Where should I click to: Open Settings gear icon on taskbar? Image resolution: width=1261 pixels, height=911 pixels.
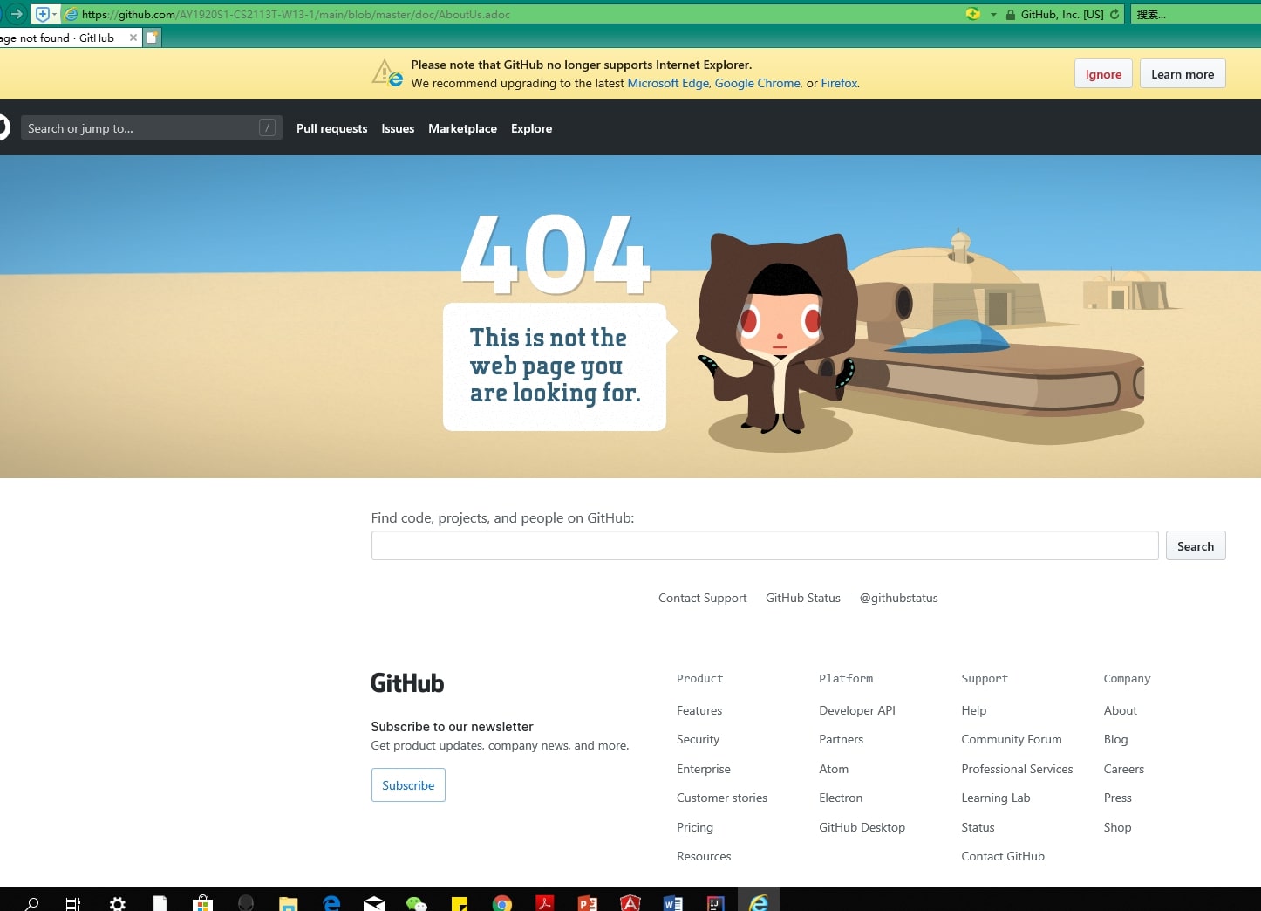(117, 903)
